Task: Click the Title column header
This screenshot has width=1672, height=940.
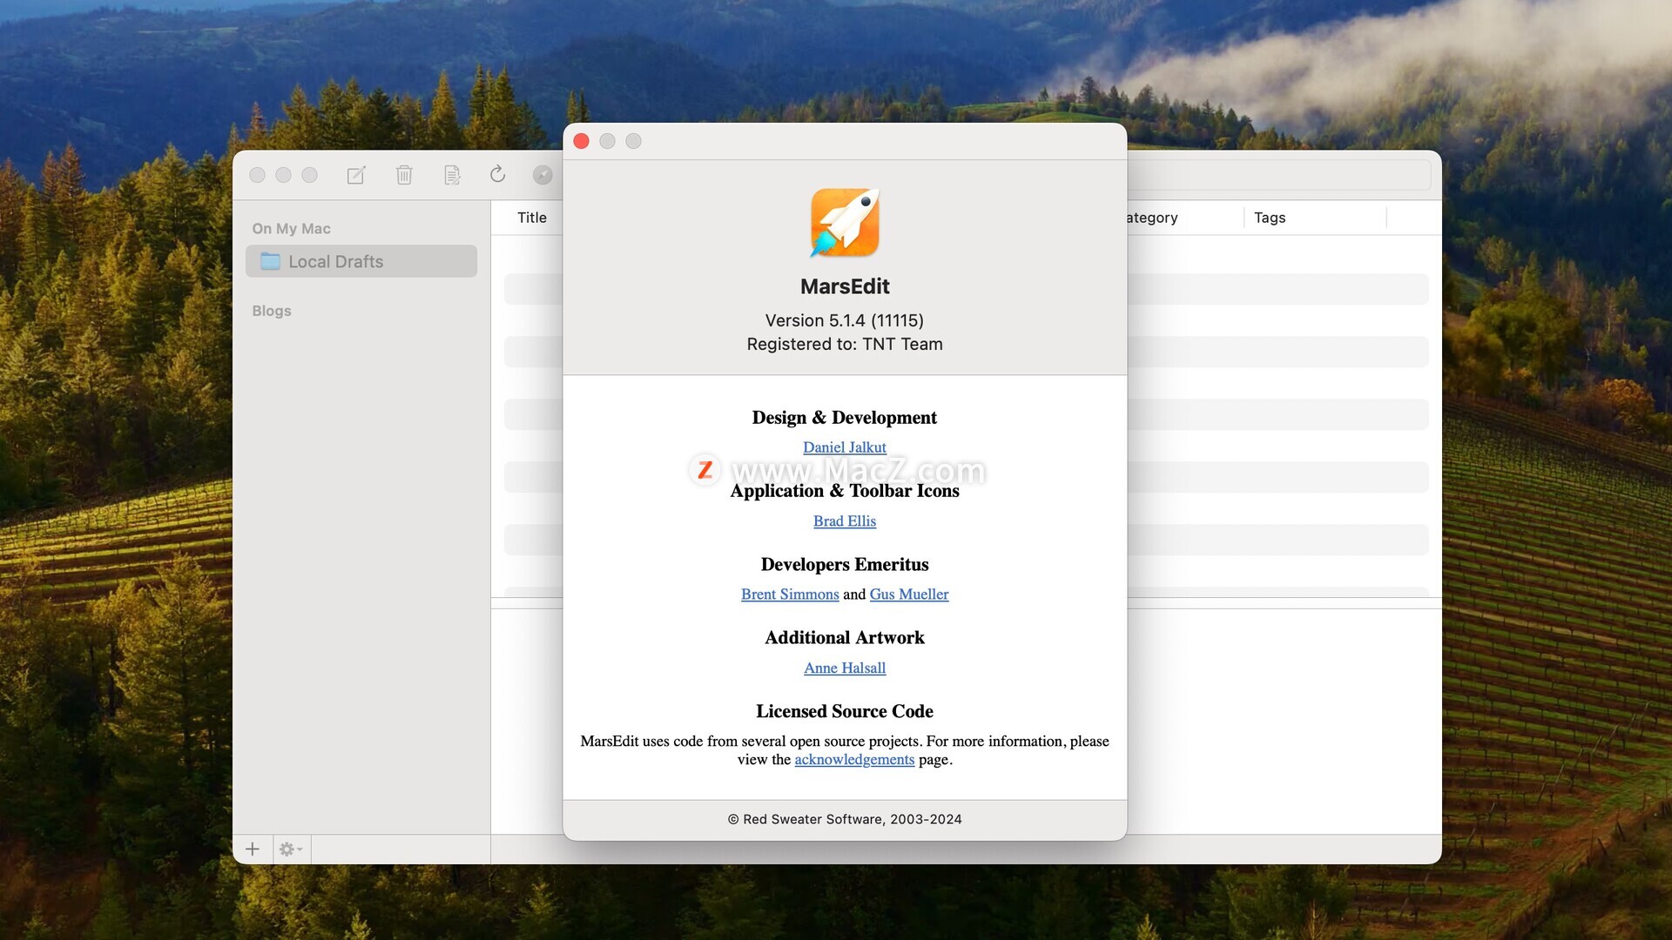Action: coord(531,218)
